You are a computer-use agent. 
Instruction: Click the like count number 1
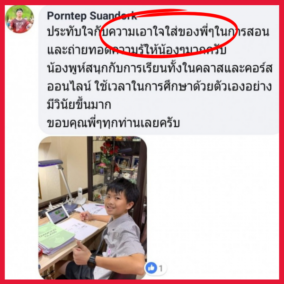(x=161, y=268)
